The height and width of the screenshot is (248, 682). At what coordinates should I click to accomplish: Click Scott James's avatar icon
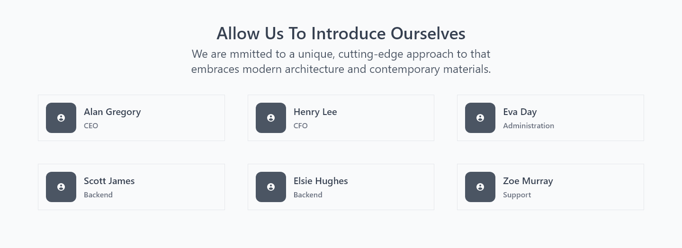pyautogui.click(x=61, y=187)
